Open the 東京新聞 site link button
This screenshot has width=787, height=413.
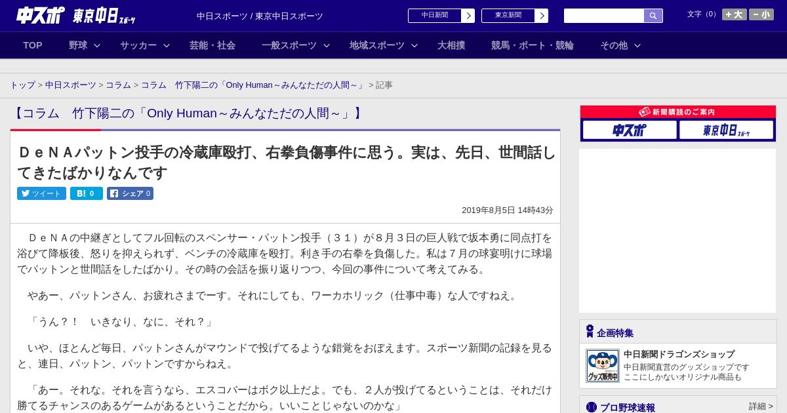[x=515, y=16]
